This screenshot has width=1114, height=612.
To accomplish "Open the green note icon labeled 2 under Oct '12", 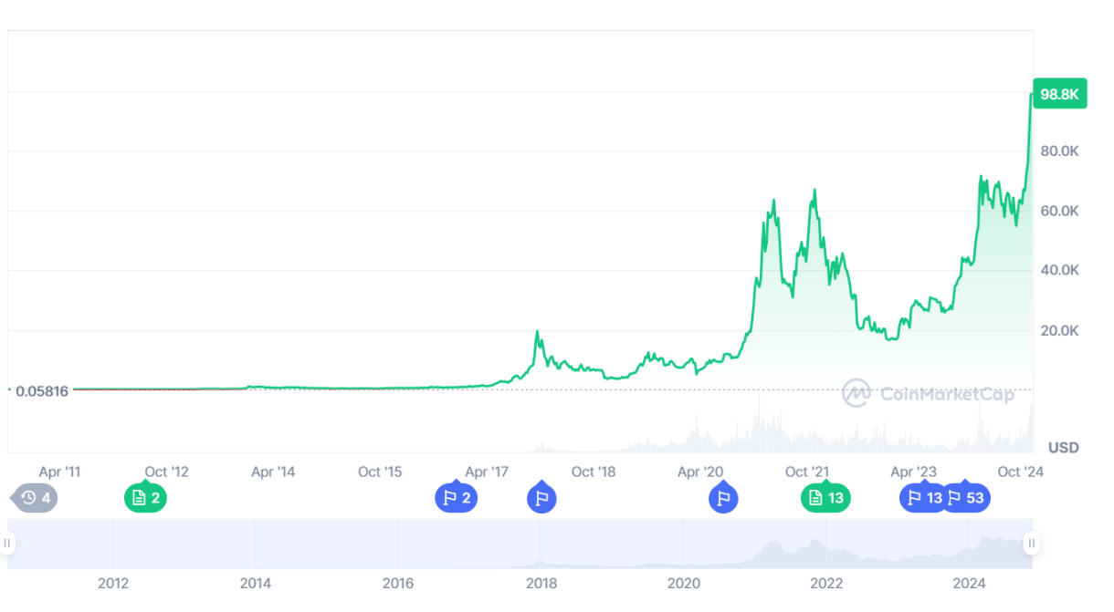I will pos(145,498).
